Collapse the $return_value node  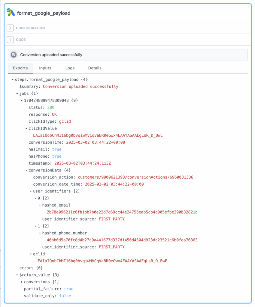coord(17,275)
